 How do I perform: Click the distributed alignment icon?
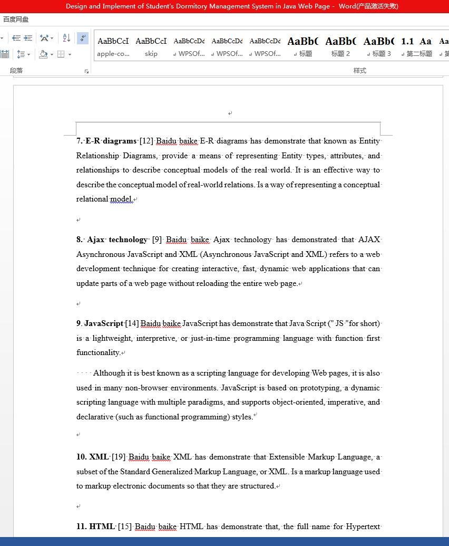[x=5, y=54]
